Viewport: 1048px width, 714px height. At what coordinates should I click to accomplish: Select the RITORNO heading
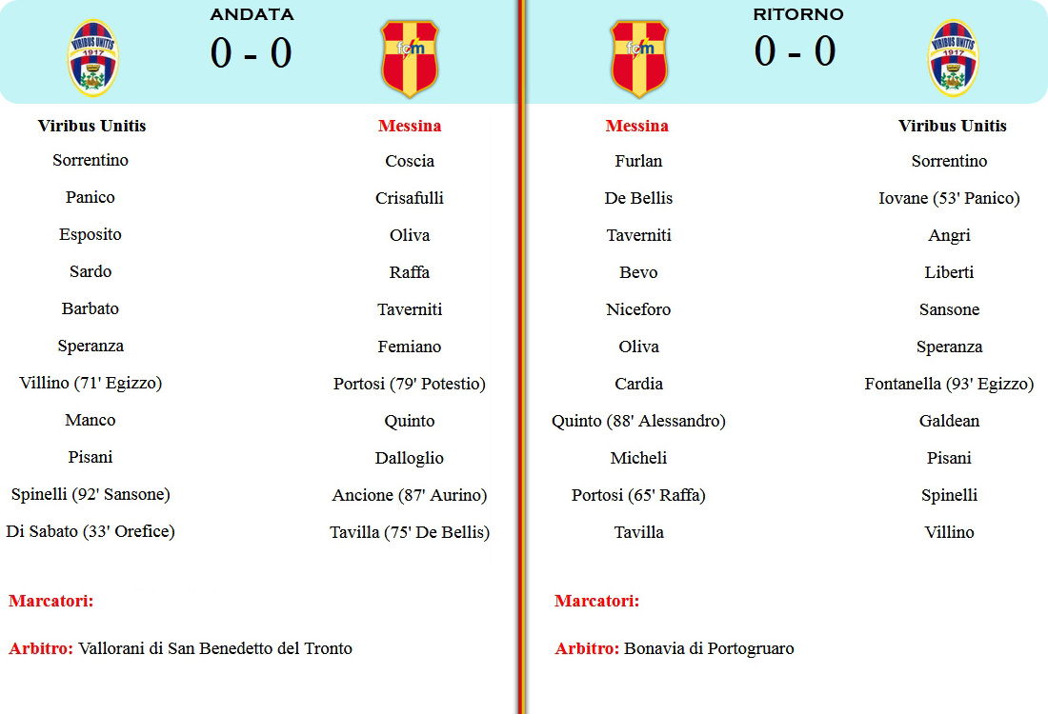[x=798, y=14]
